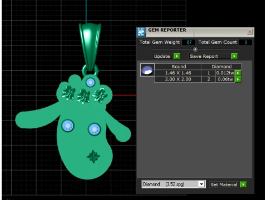Click the Gem Reporter panel icon

tap(141, 32)
